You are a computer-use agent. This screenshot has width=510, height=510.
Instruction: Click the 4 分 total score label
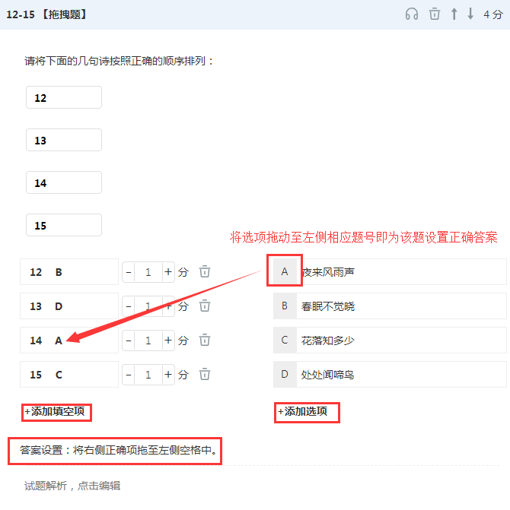[x=493, y=14]
